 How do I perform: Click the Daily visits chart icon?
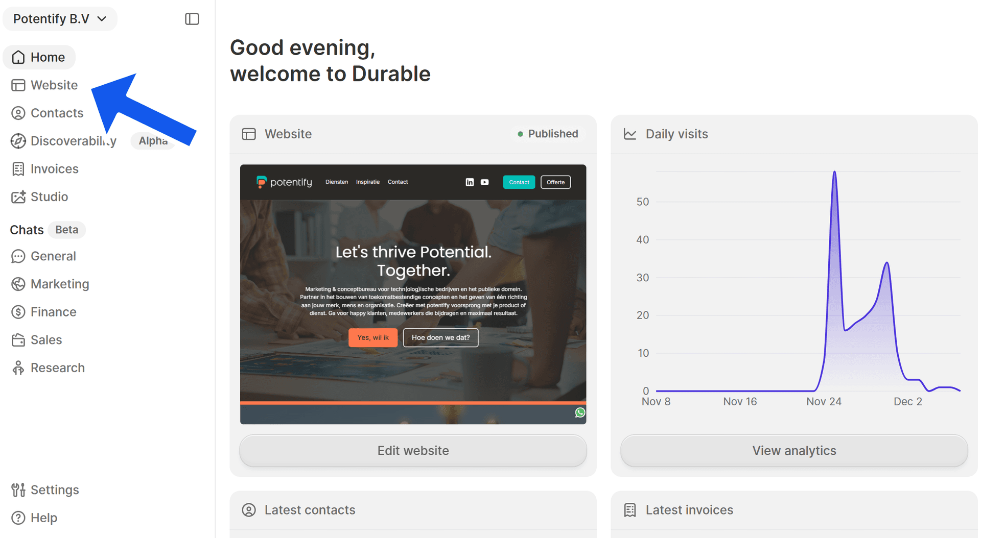[x=630, y=134]
